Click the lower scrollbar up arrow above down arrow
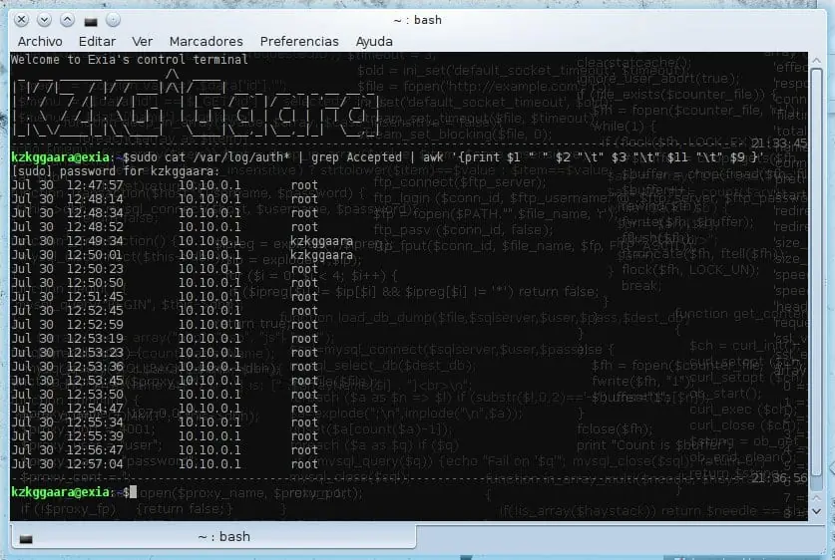Screen dimensions: 835x560 pyautogui.click(x=816, y=498)
